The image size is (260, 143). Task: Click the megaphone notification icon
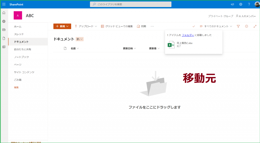(232, 4)
